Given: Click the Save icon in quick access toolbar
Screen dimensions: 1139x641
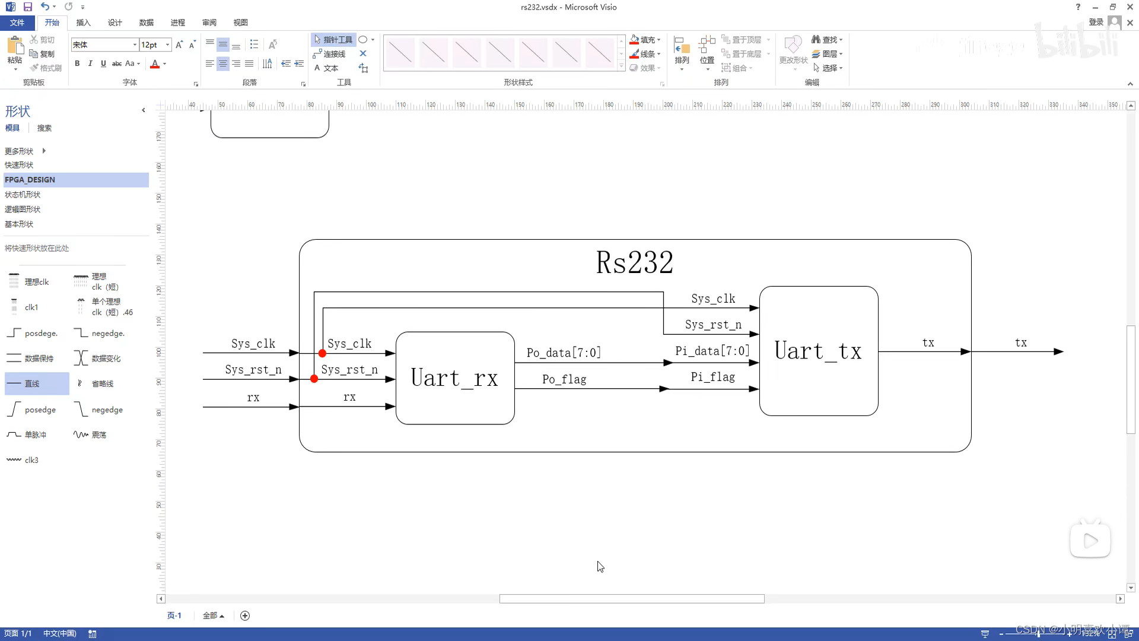Looking at the screenshot, I should pyautogui.click(x=28, y=7).
